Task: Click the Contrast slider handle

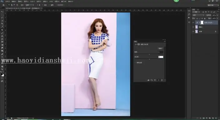Action: coord(149,59)
